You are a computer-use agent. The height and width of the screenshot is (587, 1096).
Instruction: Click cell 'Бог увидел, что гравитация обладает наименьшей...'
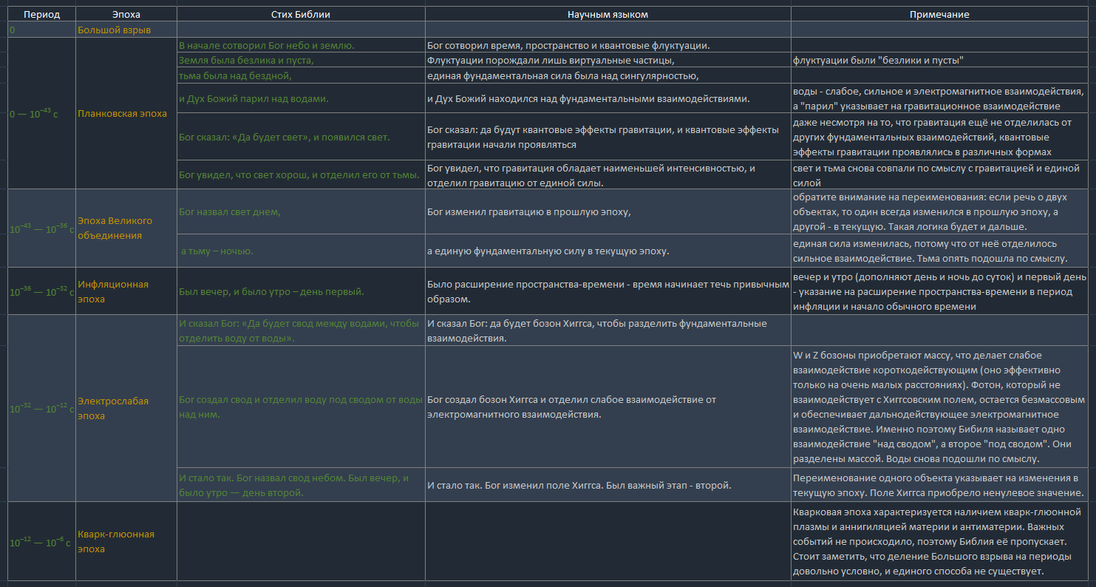click(607, 174)
